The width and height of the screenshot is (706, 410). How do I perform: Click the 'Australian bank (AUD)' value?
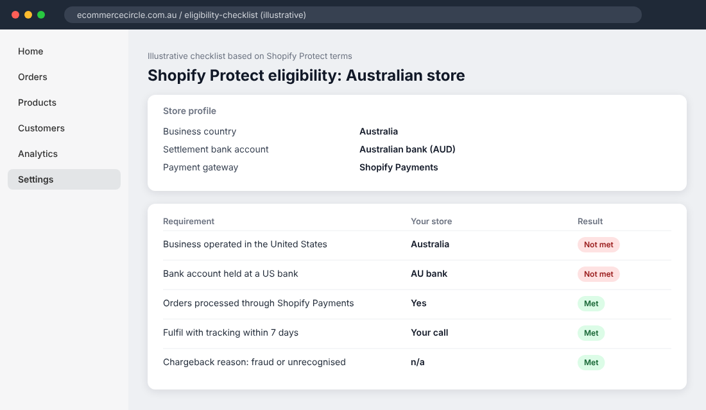tap(408, 149)
